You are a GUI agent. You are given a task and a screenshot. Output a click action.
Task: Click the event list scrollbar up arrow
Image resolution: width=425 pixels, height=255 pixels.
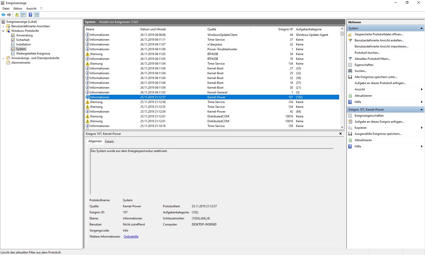(342, 29)
